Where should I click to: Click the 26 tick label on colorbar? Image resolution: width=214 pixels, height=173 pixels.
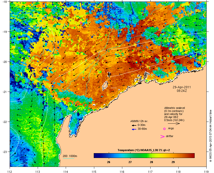(109, 162)
